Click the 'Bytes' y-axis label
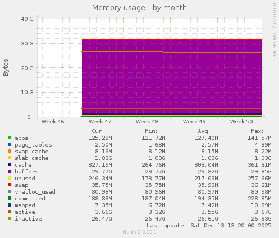 [x=6, y=67]
